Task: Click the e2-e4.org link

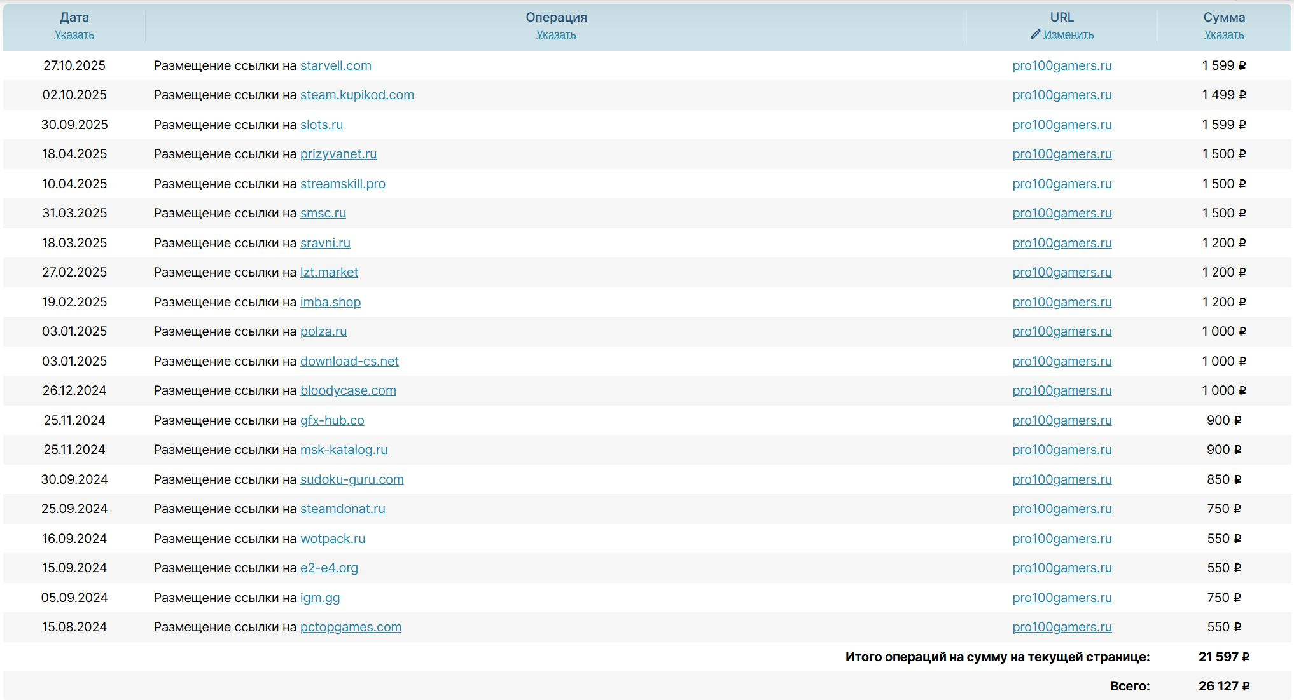Action: coord(329,568)
